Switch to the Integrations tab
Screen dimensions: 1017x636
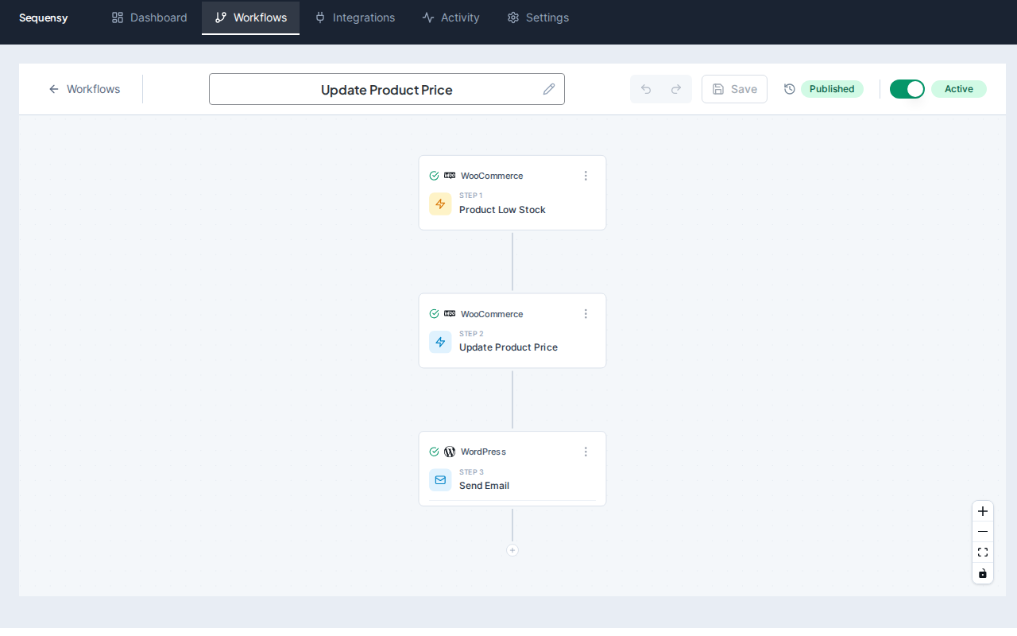(354, 17)
